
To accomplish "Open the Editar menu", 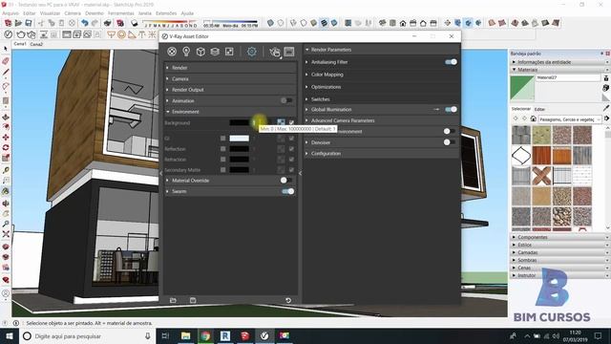I will tap(30, 13).
